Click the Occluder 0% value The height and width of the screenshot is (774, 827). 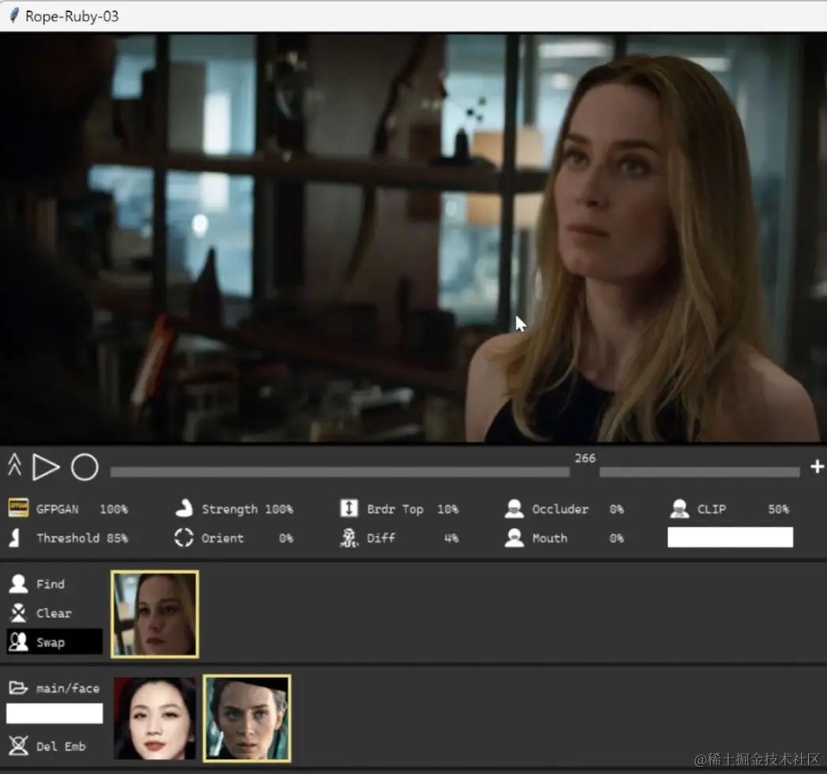point(617,509)
